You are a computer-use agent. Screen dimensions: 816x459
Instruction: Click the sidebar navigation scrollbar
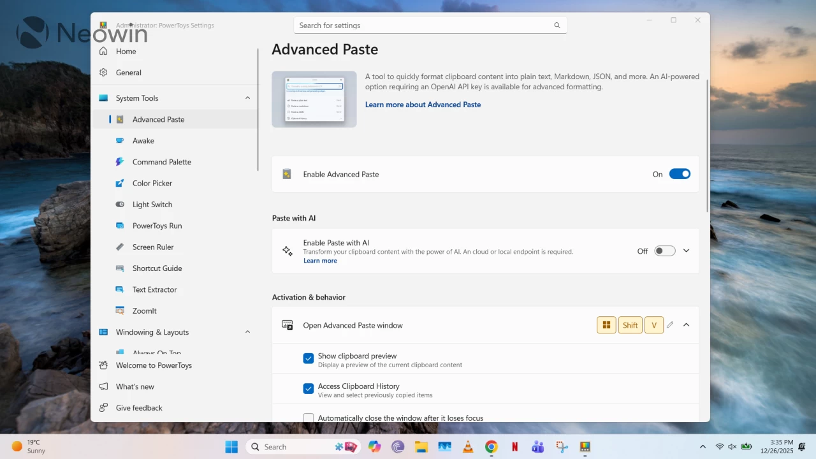click(258, 109)
